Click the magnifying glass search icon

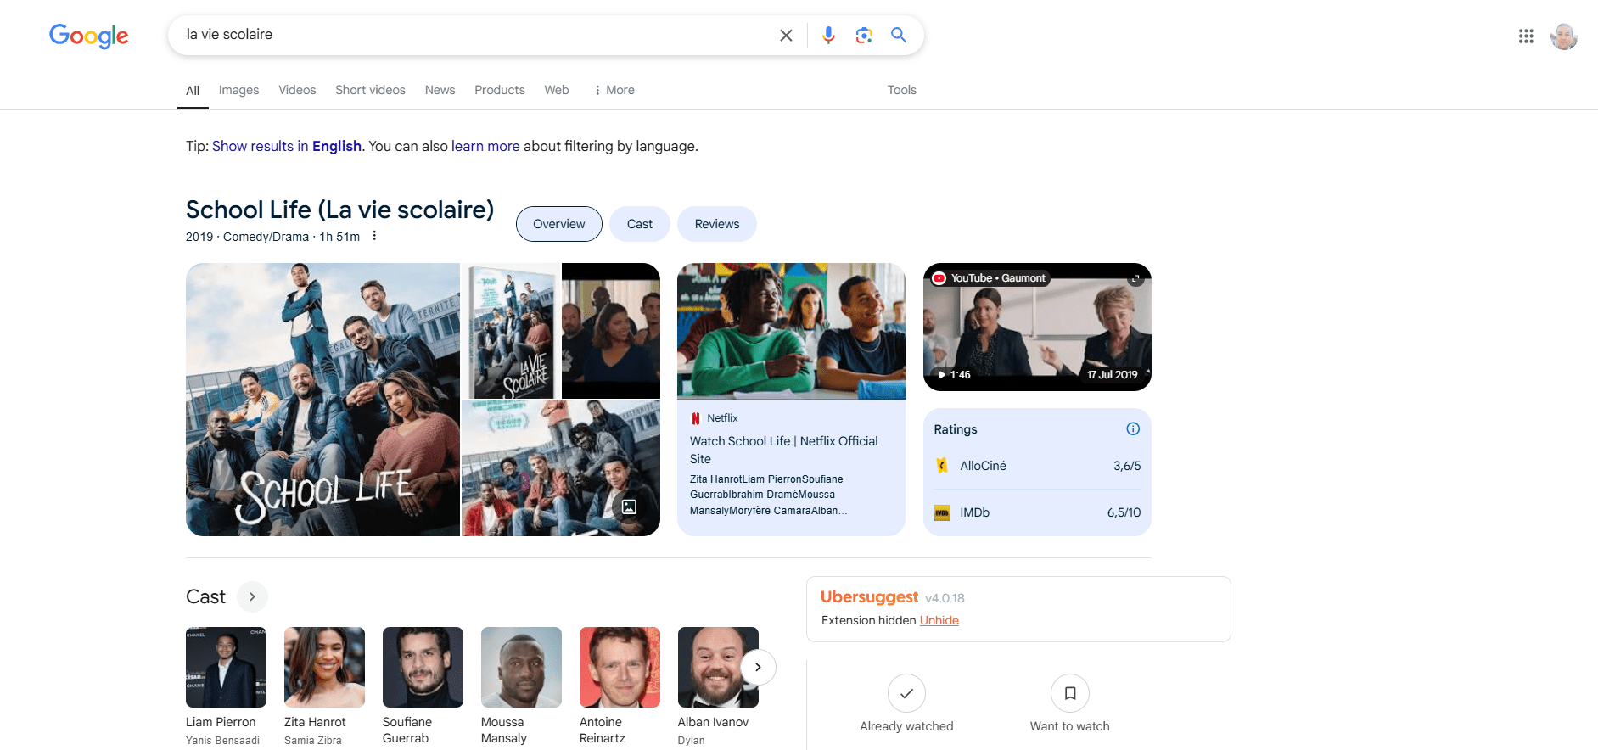click(899, 35)
